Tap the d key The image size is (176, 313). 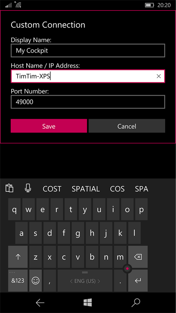(x=50, y=233)
